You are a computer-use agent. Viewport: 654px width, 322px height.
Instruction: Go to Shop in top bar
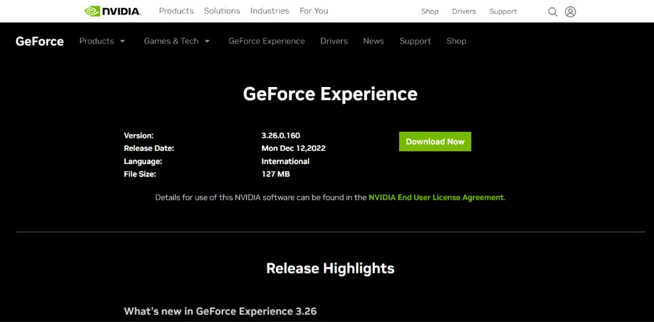click(429, 12)
